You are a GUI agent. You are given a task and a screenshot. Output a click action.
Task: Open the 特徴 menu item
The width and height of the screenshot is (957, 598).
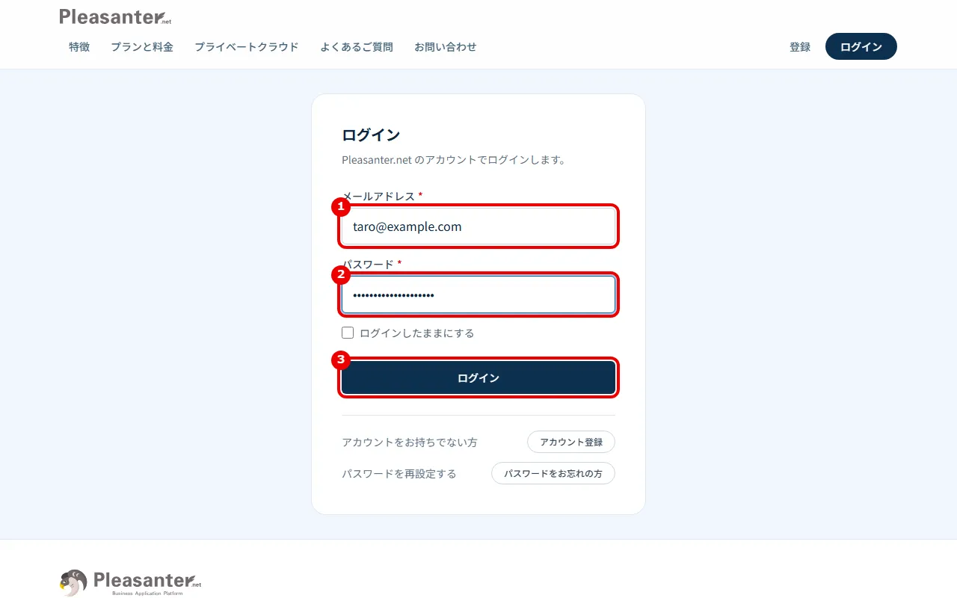pyautogui.click(x=79, y=47)
